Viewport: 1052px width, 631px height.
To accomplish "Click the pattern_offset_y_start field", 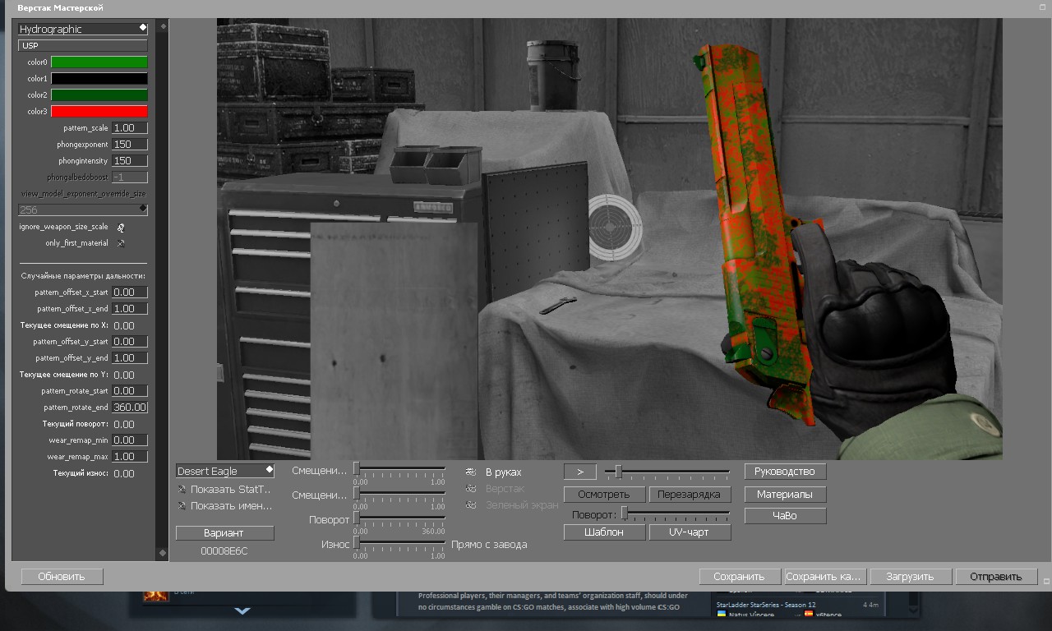I will tap(130, 342).
